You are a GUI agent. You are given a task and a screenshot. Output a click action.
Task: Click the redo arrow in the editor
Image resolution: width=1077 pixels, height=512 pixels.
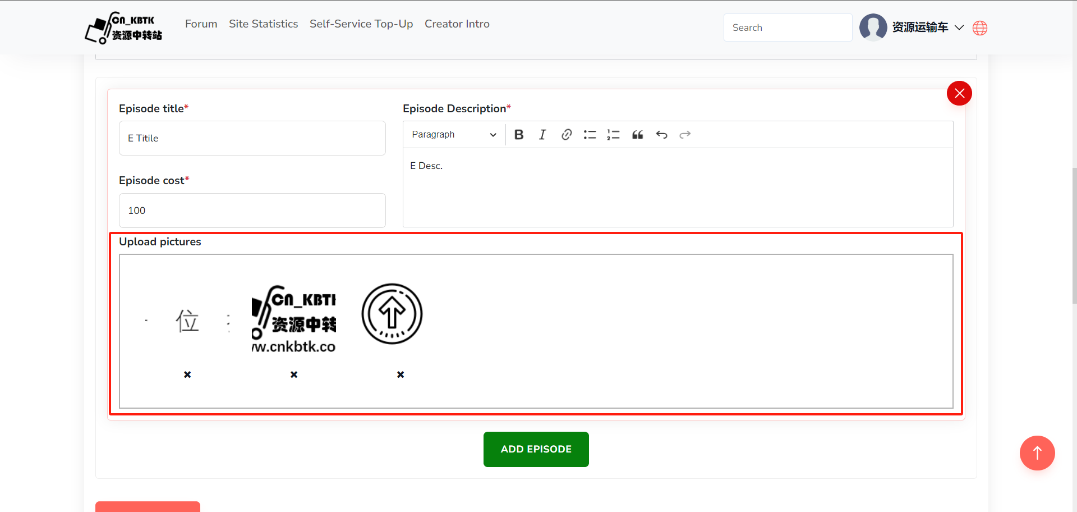[x=685, y=135]
